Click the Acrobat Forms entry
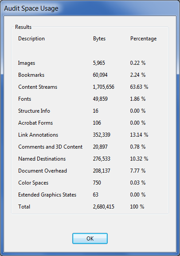The image size is (180, 256). pos(35,123)
